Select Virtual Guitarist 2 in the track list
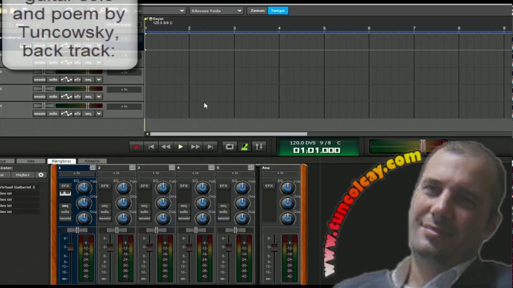Viewport: 513px width, 288px height. (18, 187)
